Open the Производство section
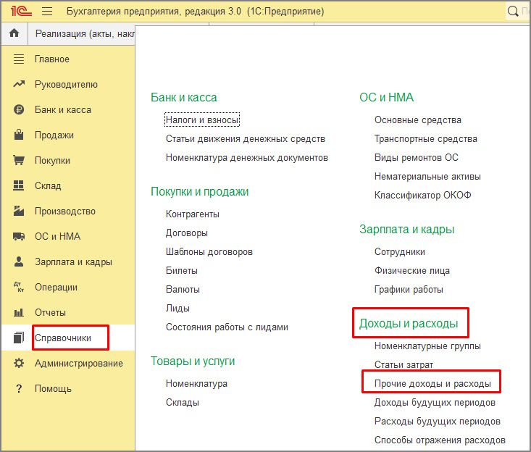This screenshot has height=452, width=531. [65, 211]
